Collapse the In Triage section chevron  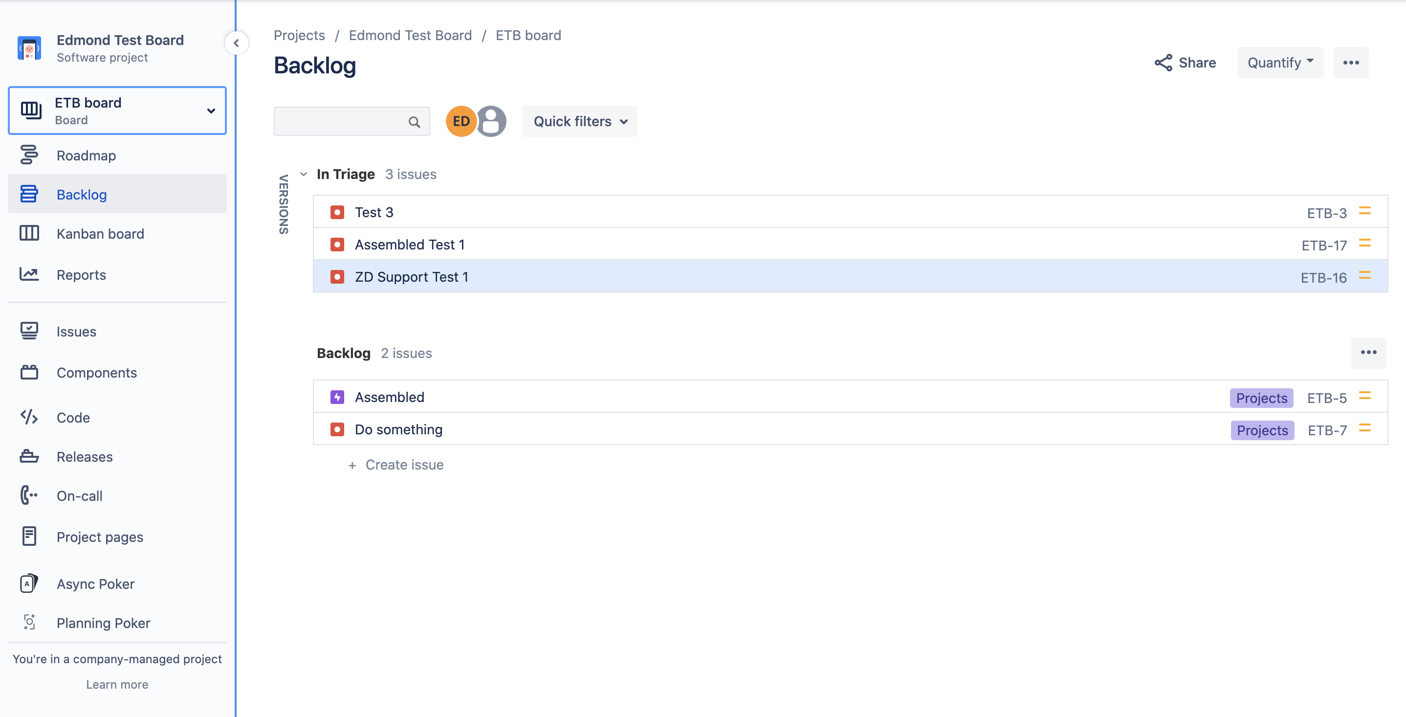[304, 174]
